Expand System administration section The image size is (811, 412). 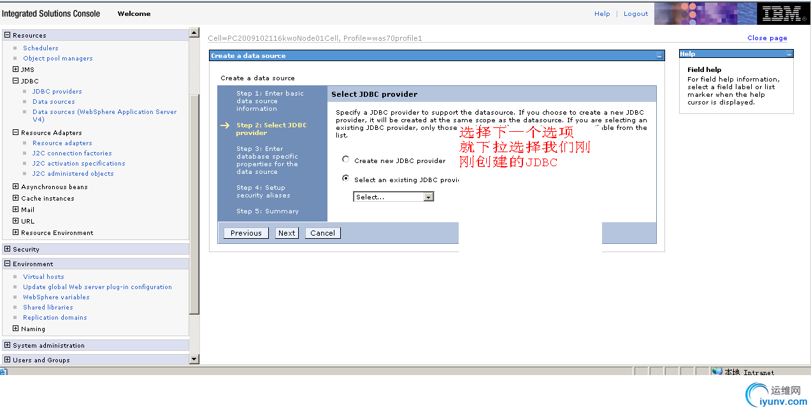7,345
